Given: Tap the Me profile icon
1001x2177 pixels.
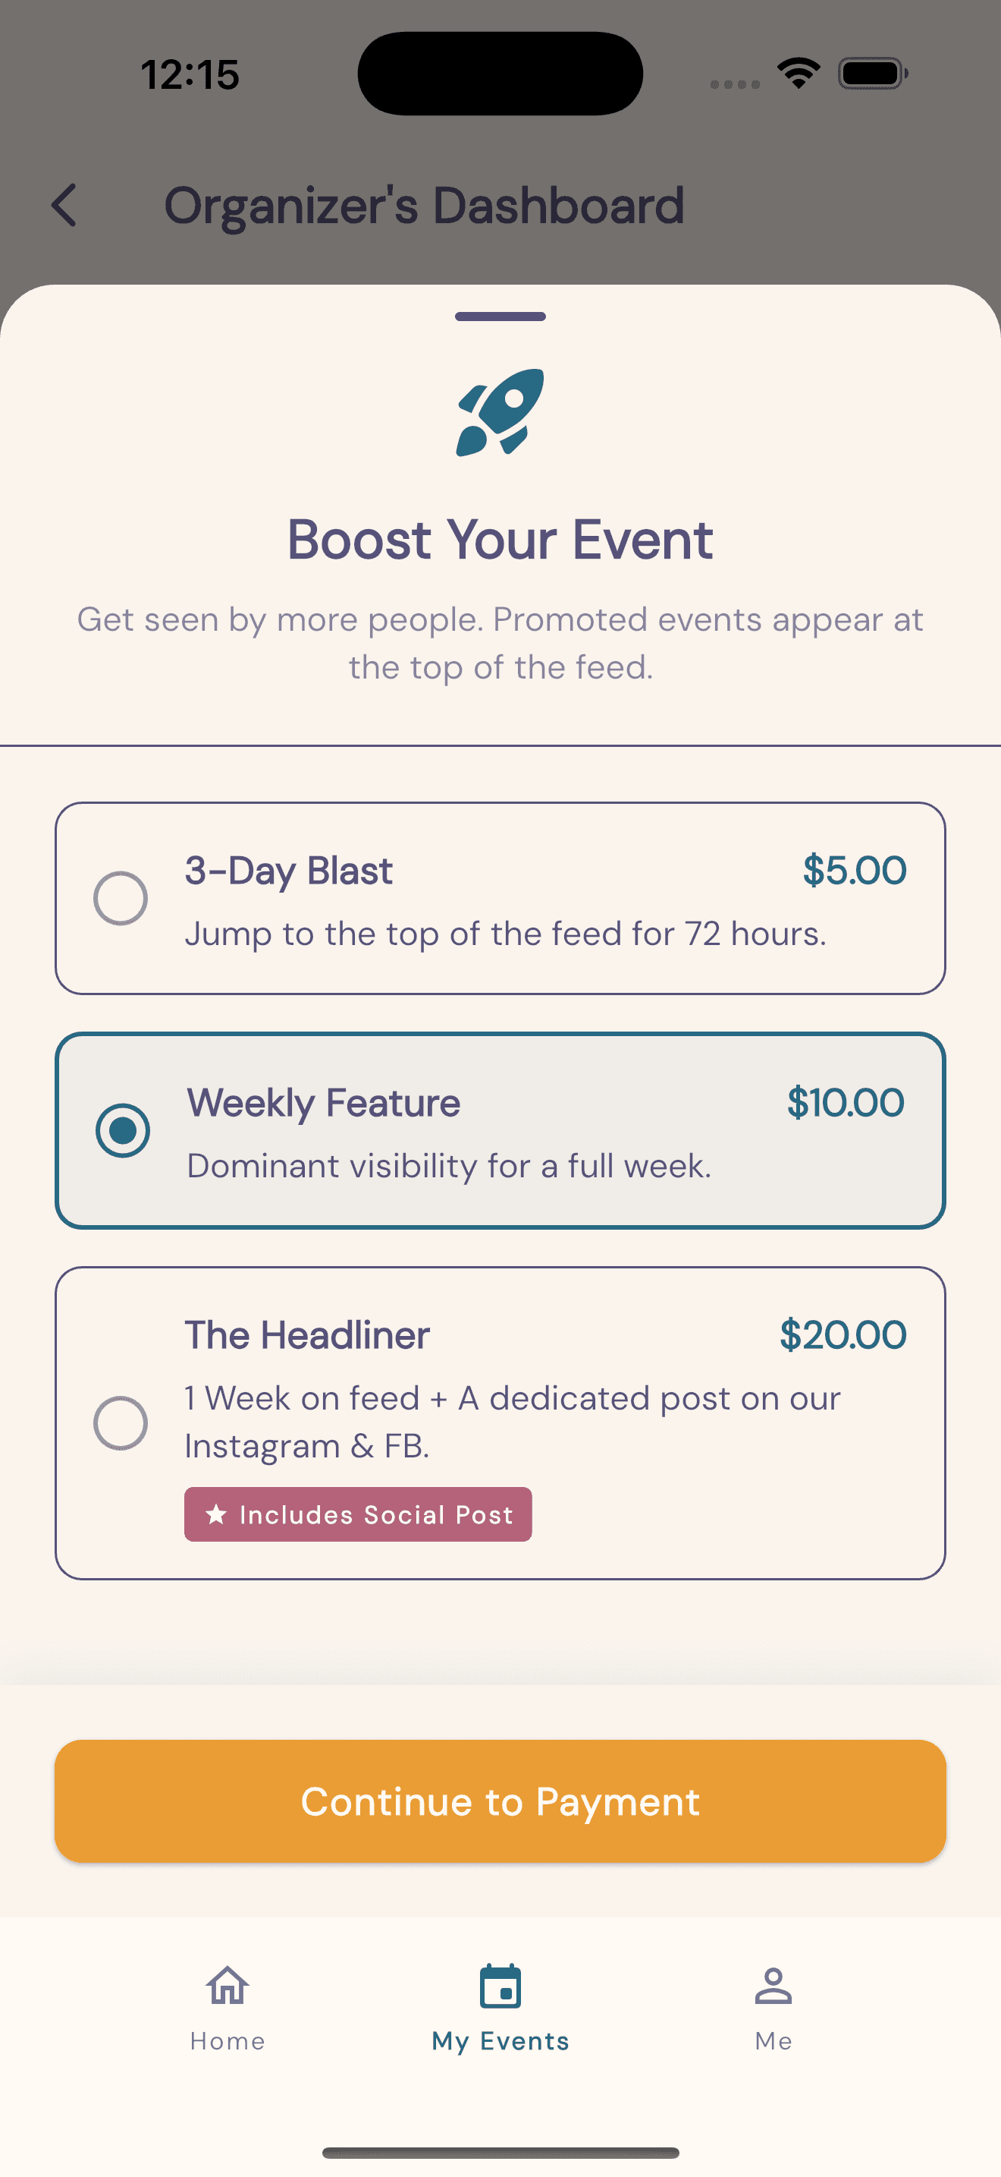Looking at the screenshot, I should tap(773, 1985).
